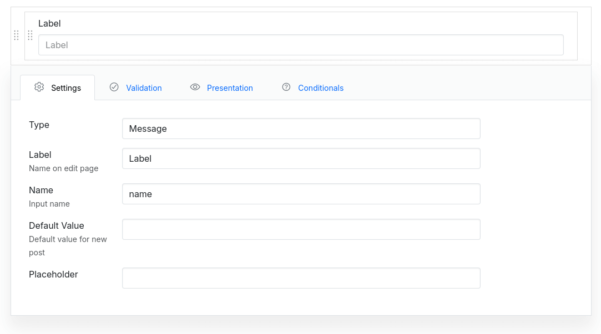Screen dimensions: 601x334
Task: Focus the empty Default Value input
Action: 301,229
